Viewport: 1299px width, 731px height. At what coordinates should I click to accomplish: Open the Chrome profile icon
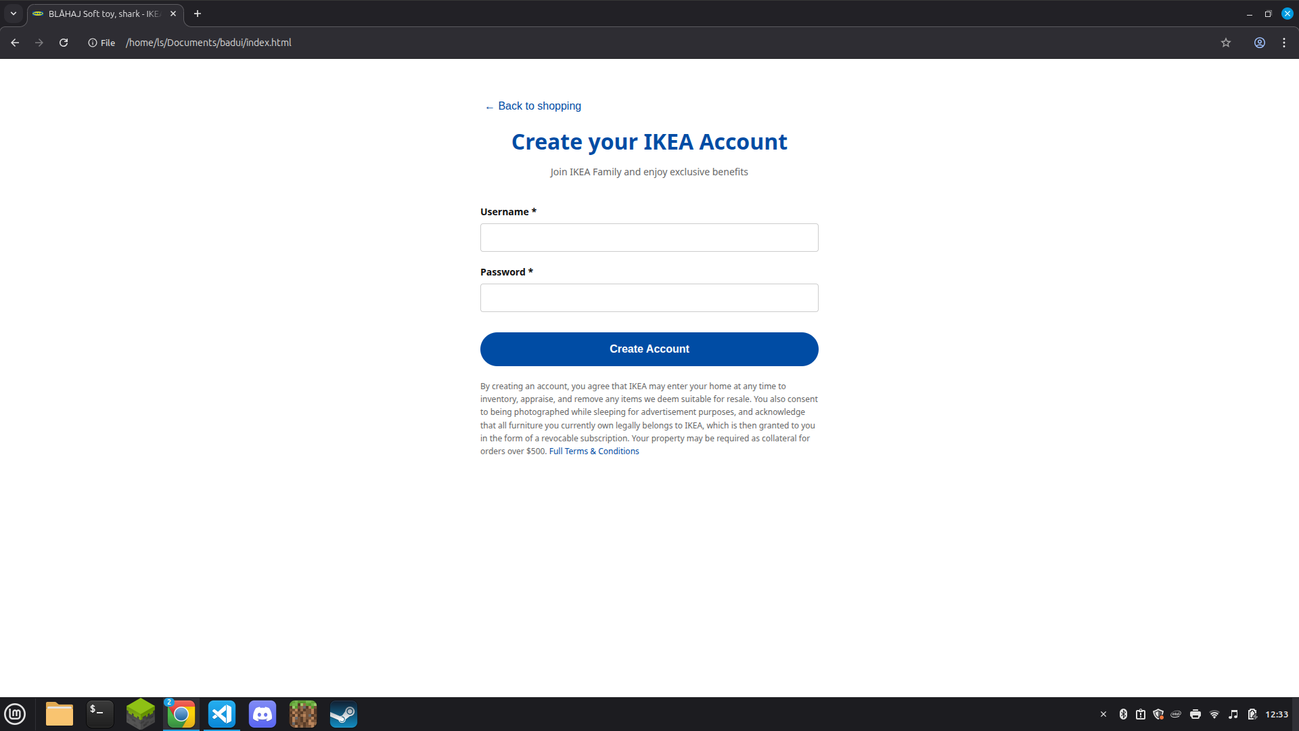pos(1259,43)
